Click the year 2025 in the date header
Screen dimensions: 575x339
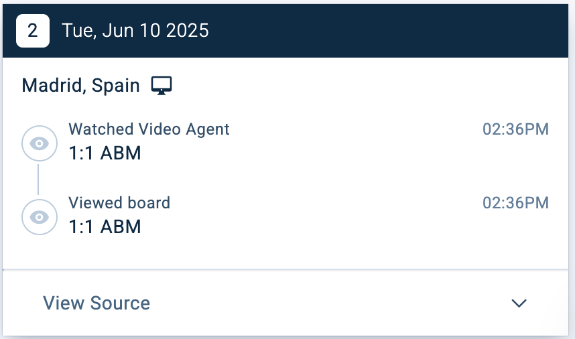click(x=189, y=31)
